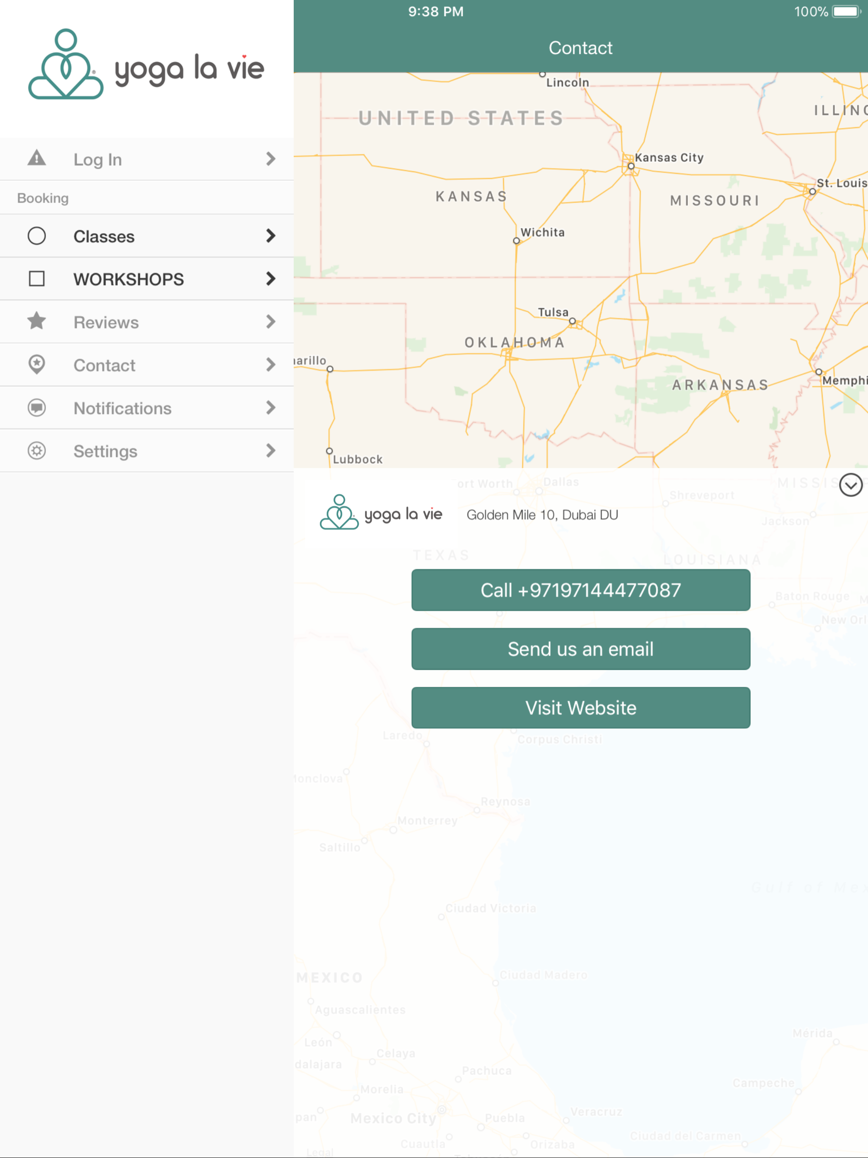This screenshot has height=1158, width=868.
Task: Tap the 9:38 PM clock in status bar
Action: [x=436, y=11]
